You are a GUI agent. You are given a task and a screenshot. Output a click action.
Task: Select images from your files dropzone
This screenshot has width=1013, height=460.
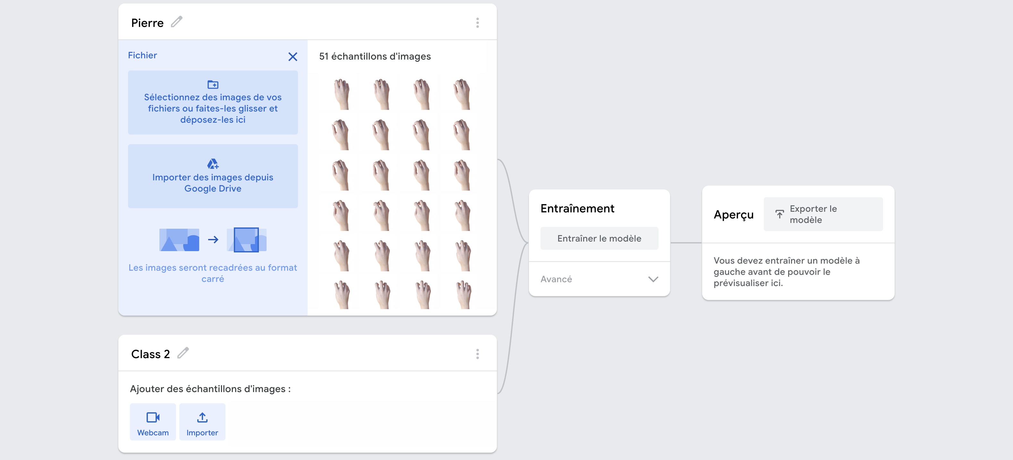point(213,108)
